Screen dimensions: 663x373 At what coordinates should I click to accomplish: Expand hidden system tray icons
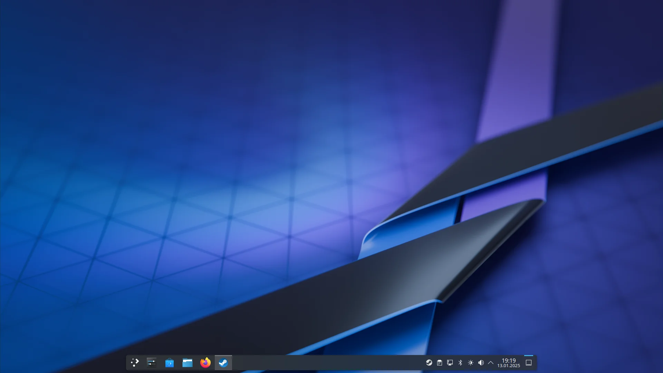point(491,363)
